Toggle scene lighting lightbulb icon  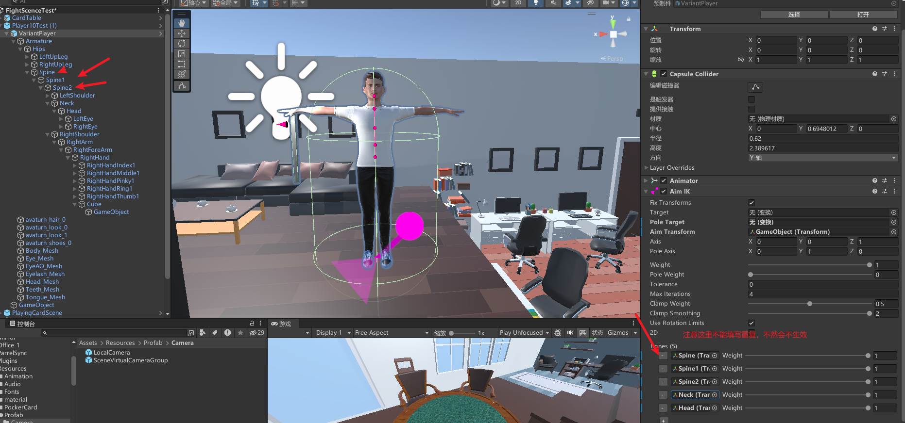point(536,3)
